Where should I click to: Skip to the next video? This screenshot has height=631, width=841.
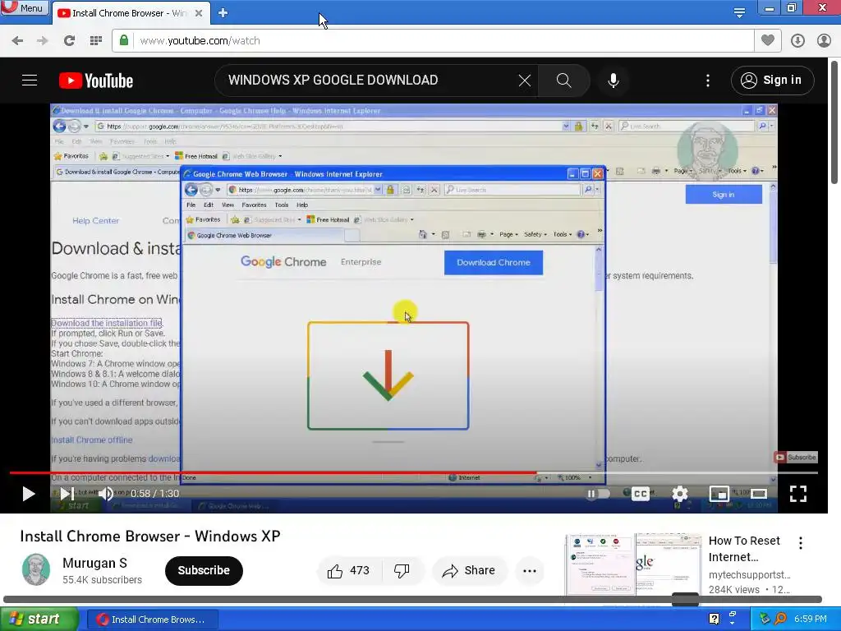(x=67, y=494)
